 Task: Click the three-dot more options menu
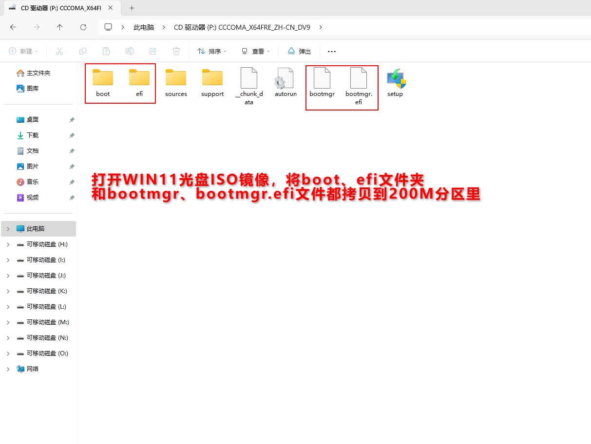click(x=332, y=51)
